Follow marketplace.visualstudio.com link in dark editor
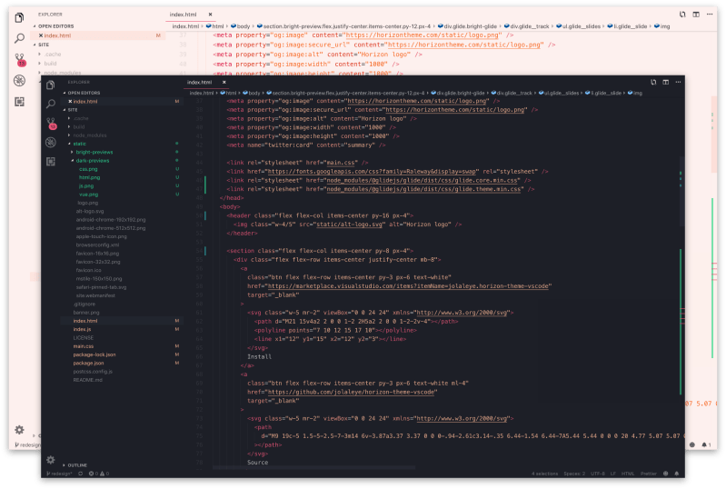Screen dimensions: 726x489 pos(408,286)
